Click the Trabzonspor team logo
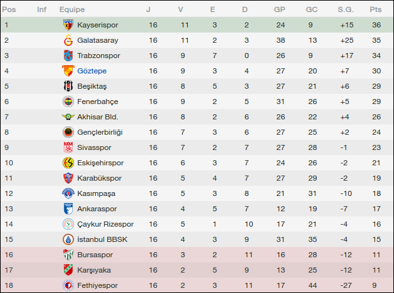 click(68, 56)
